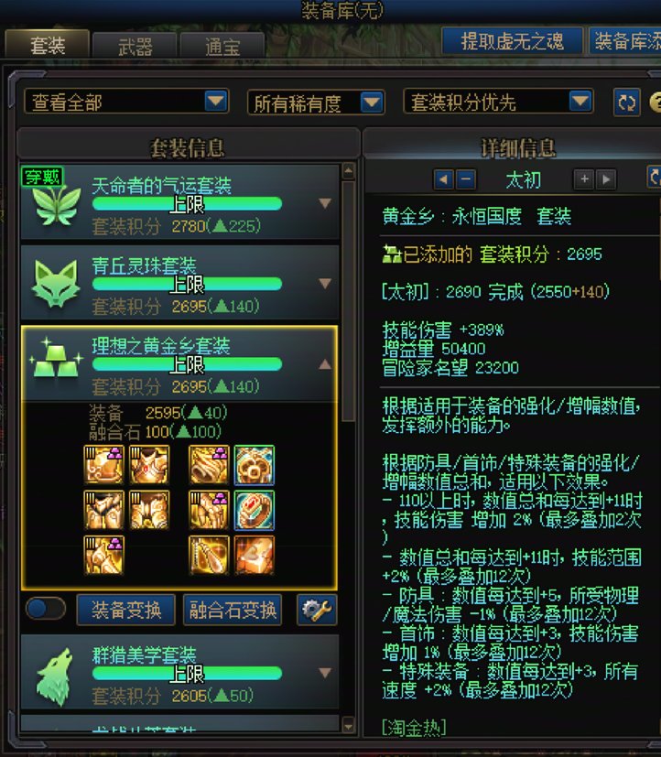Select the blue-bordered bracelet equipment icon
The image size is (661, 757).
255,465
